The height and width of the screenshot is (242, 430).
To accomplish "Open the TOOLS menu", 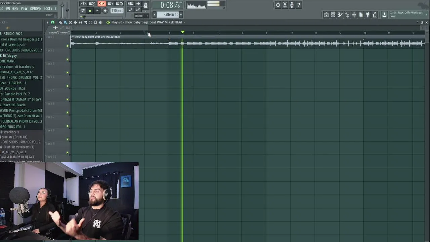I will point(48,8).
